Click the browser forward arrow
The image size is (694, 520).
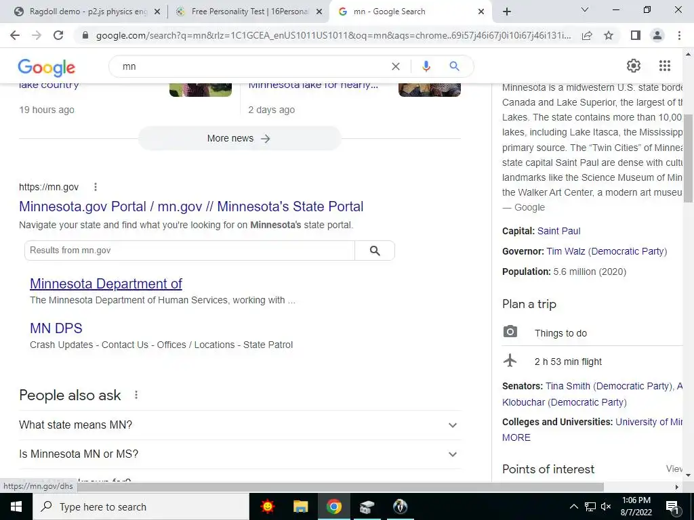pyautogui.click(x=37, y=35)
